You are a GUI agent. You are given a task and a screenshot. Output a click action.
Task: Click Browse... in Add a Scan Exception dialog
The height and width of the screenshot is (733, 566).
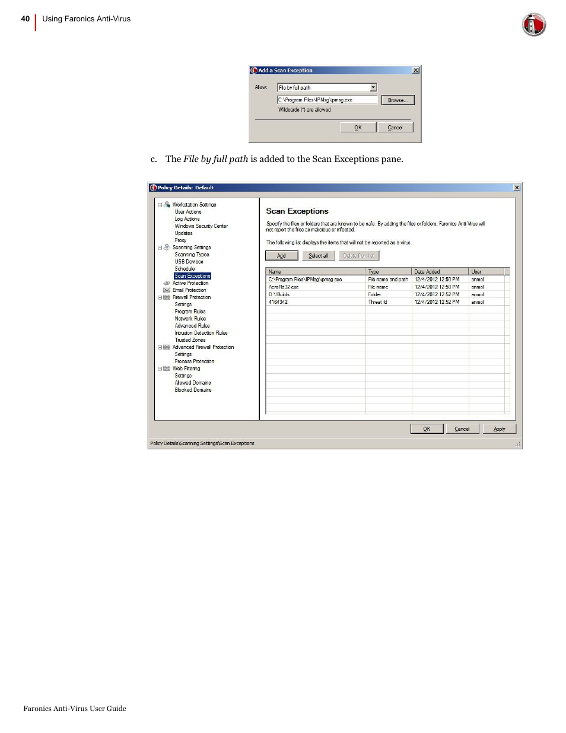point(398,100)
